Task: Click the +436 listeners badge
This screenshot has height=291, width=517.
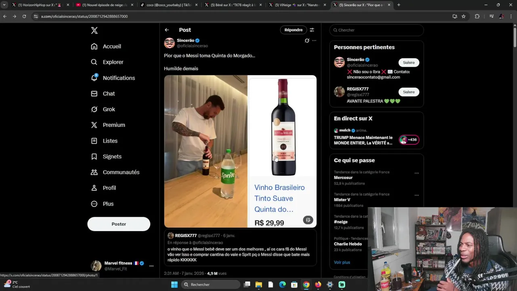Action: 409,140
